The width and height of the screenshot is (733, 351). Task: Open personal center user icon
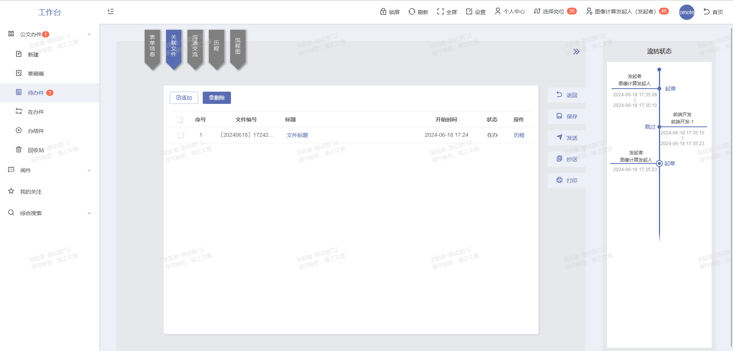498,11
